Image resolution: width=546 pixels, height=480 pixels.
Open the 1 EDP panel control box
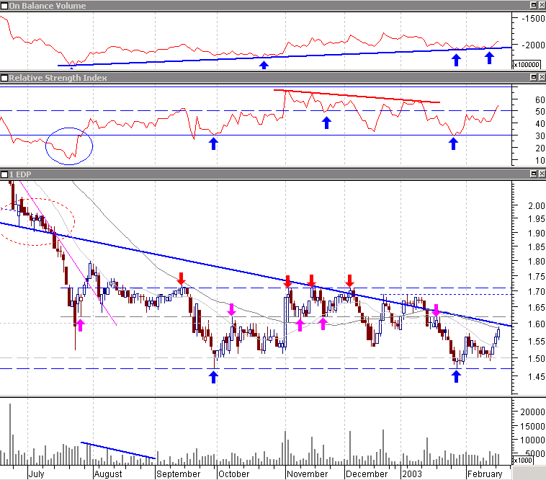point(4,174)
